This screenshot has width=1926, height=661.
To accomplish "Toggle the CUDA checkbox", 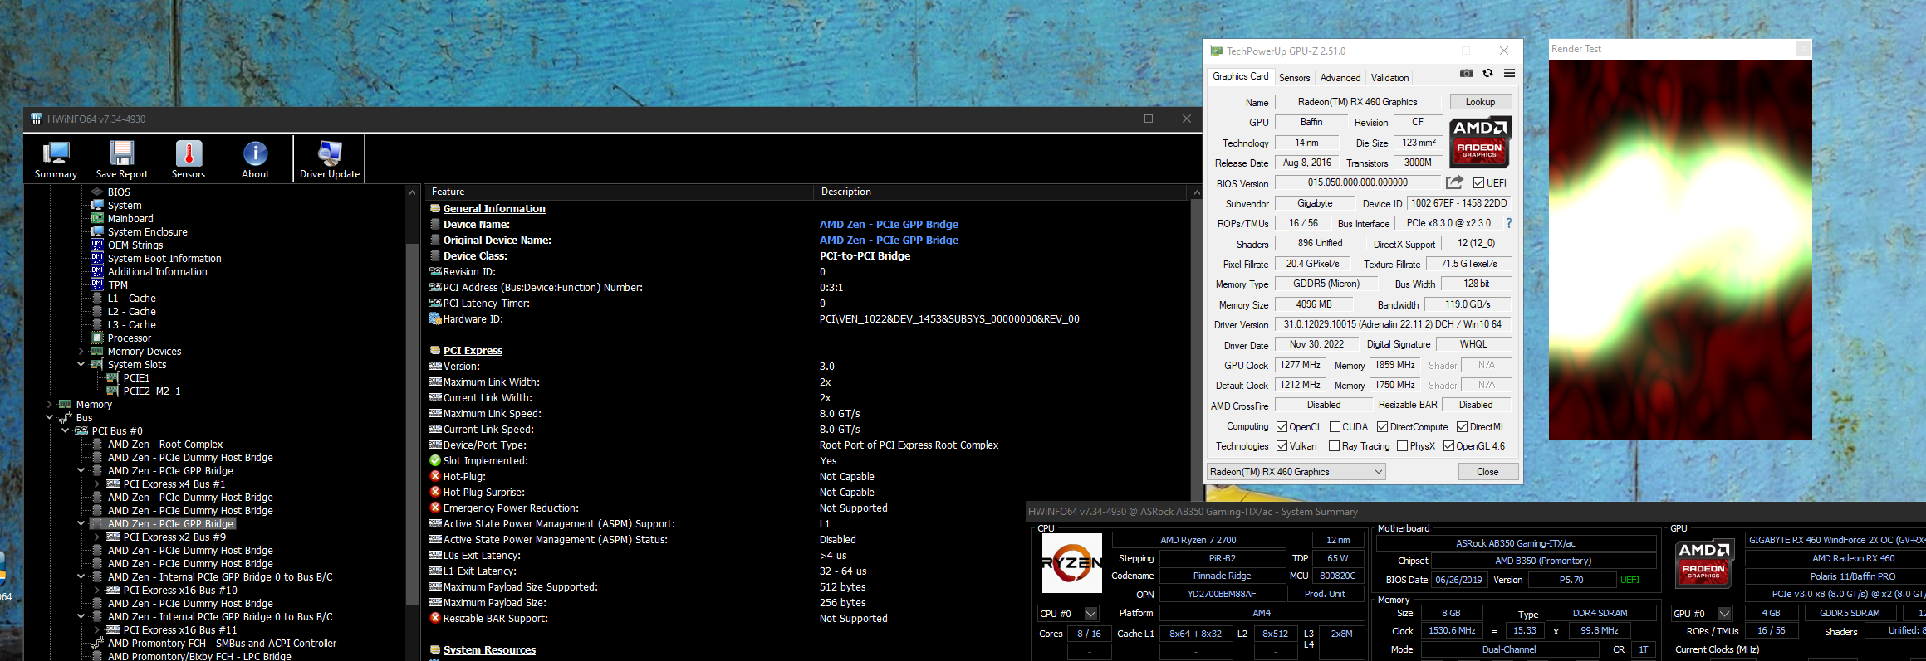I will pyautogui.click(x=1335, y=427).
